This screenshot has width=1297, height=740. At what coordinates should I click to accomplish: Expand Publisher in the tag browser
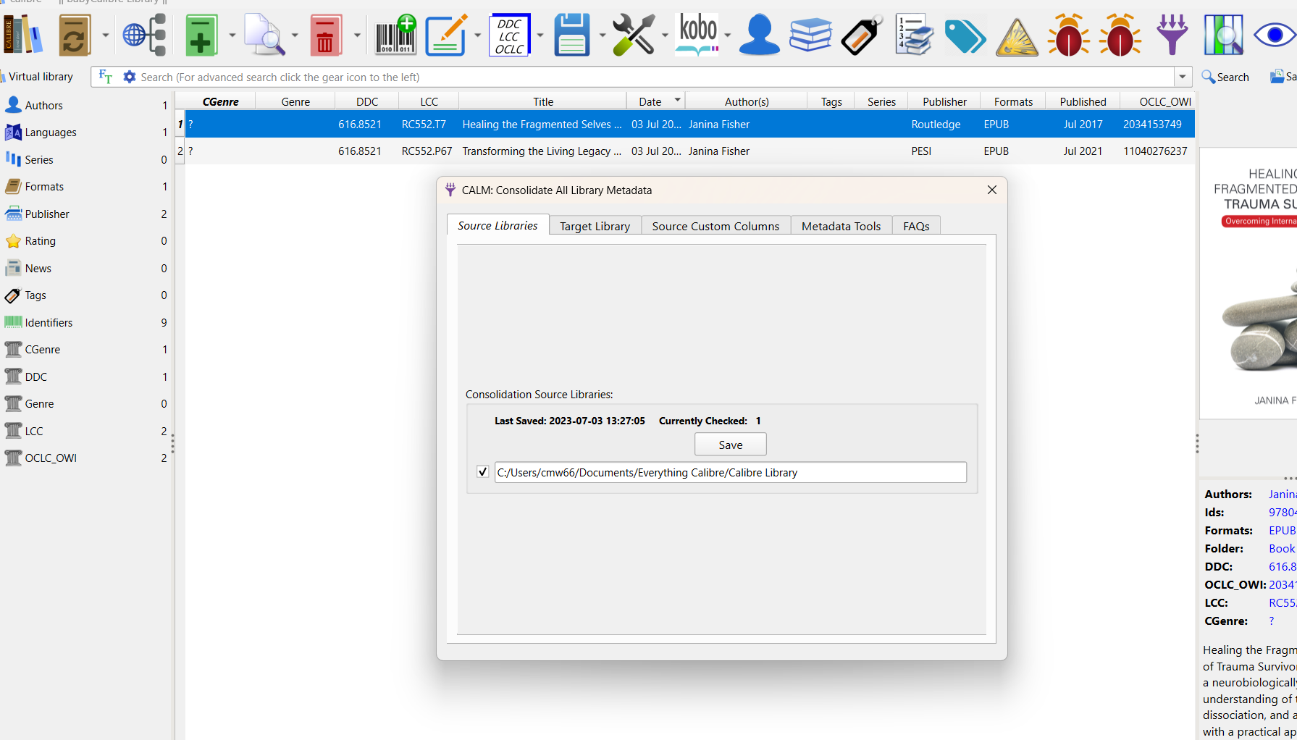tap(47, 214)
